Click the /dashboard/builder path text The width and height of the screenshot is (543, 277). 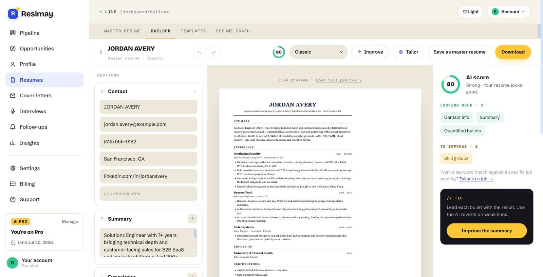coord(145,12)
